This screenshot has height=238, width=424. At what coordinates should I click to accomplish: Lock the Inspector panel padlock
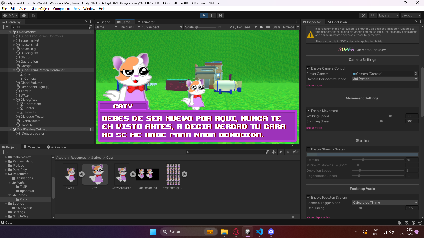(416, 22)
